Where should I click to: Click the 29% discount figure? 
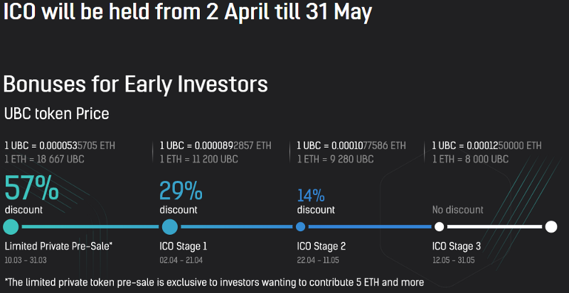(x=181, y=191)
